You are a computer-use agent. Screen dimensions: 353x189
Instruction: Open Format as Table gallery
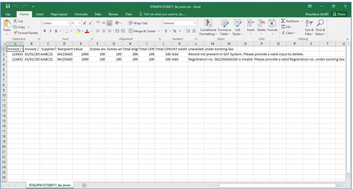[224, 27]
